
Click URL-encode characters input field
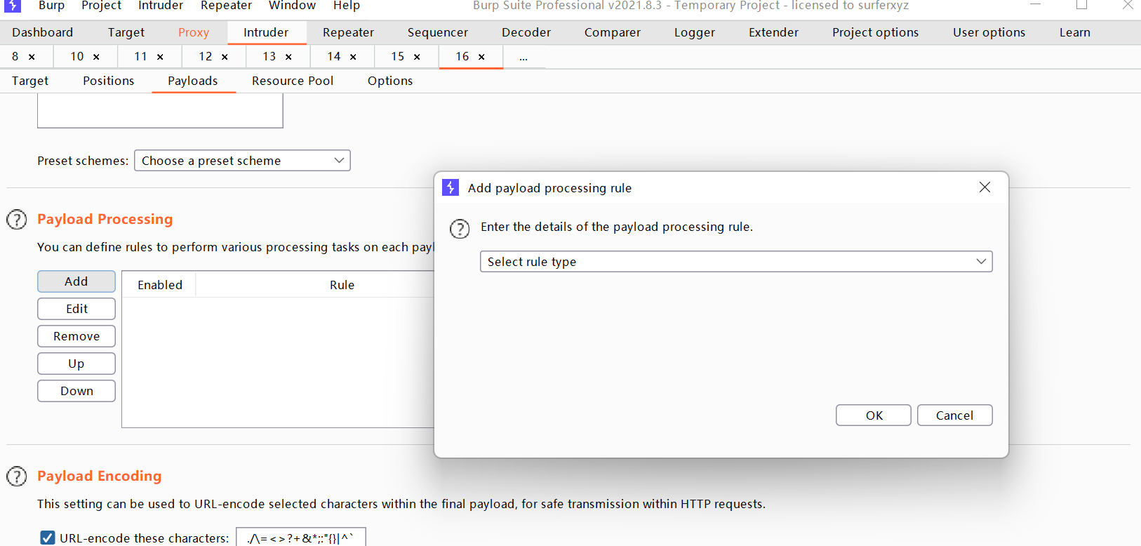click(300, 538)
